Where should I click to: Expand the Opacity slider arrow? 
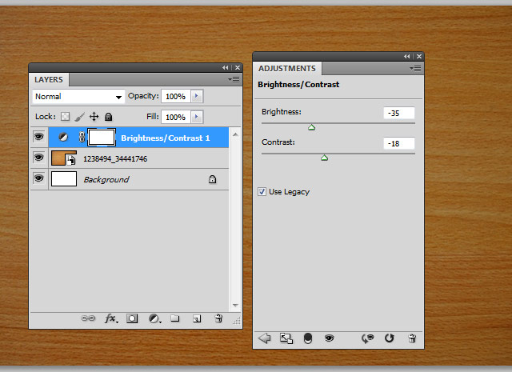197,96
